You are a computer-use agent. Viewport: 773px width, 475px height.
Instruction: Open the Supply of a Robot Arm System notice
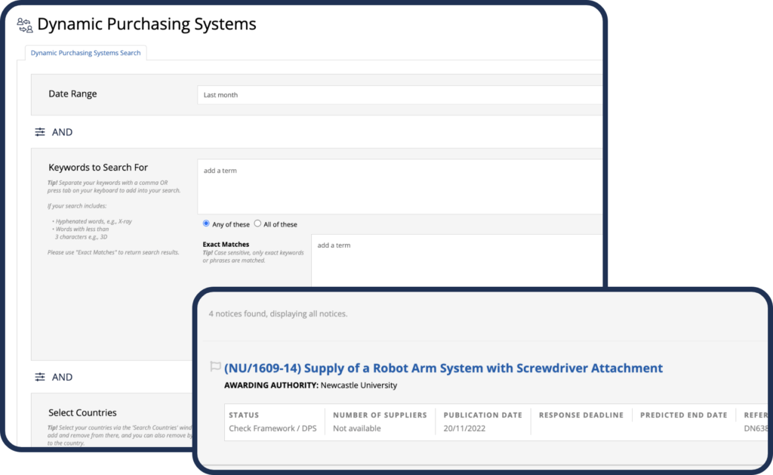click(443, 369)
